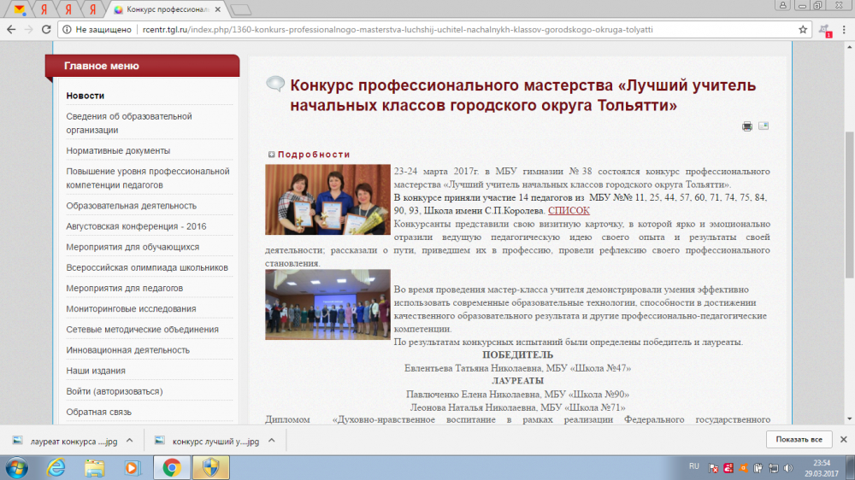Click the 'Главное меню' red header

142,66
